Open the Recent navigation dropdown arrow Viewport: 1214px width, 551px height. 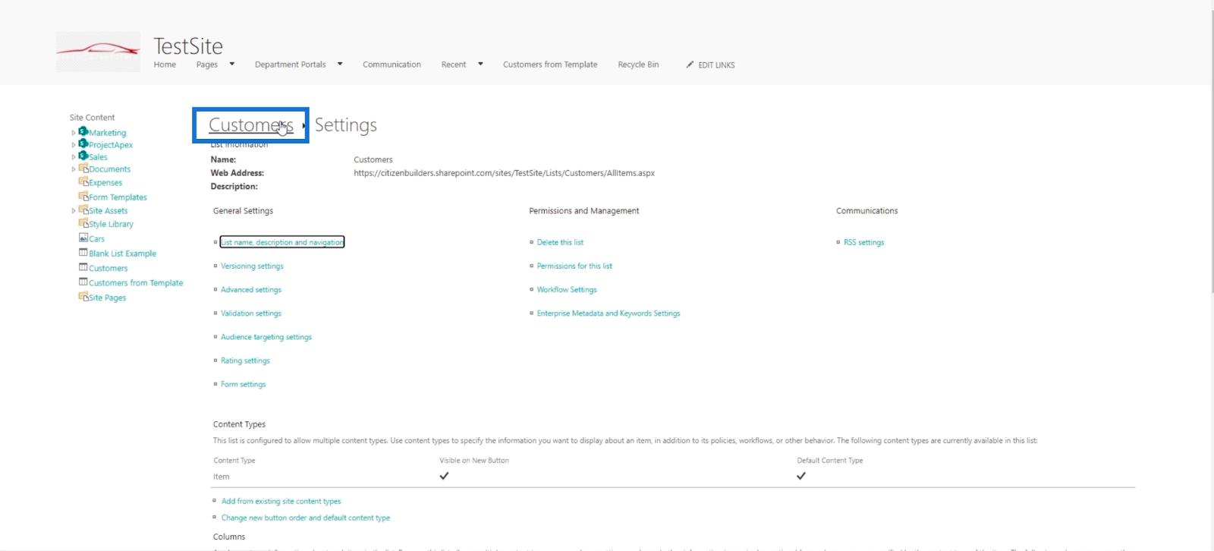click(480, 64)
